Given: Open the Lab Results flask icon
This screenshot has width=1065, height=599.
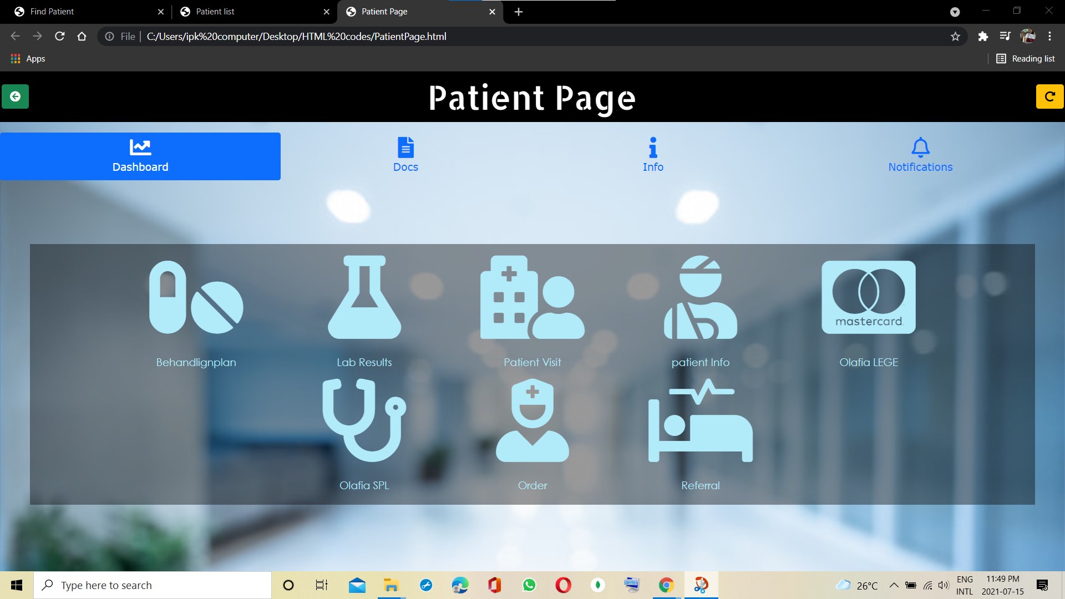Looking at the screenshot, I should point(364,298).
